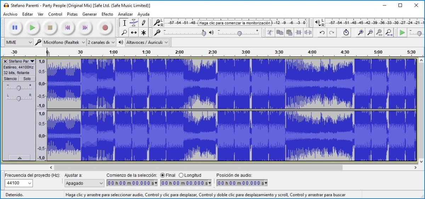425x199 pixels.
Task: Click the selection end time field
Action: (x=186, y=183)
